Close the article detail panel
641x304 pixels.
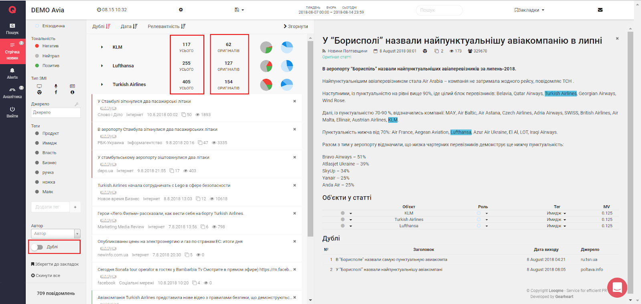617,38
